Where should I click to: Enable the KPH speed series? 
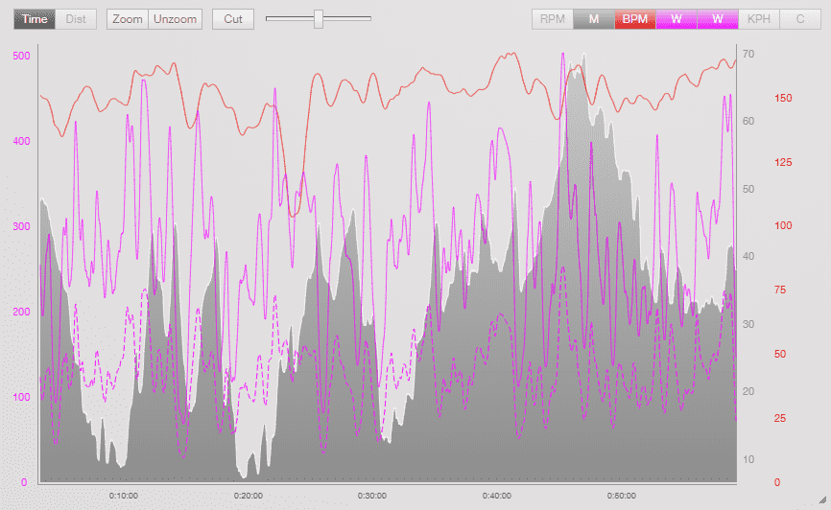758,19
